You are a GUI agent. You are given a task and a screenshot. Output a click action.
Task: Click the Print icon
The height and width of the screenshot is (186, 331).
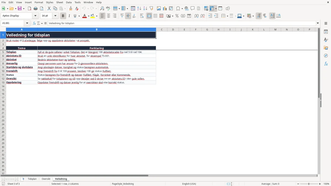pos(36,9)
